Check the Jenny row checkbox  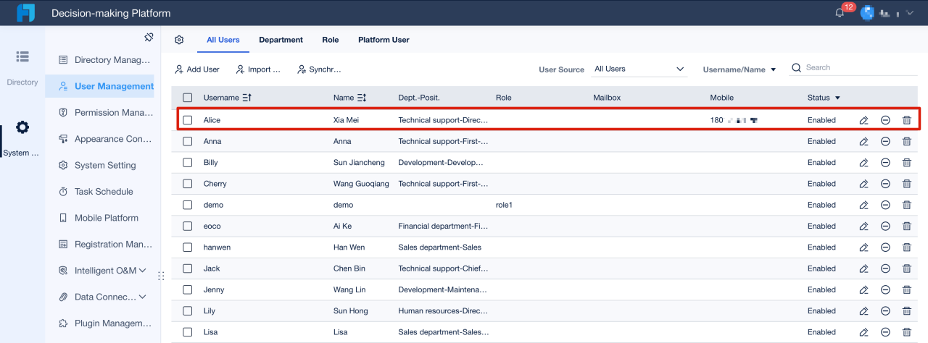[x=188, y=290]
